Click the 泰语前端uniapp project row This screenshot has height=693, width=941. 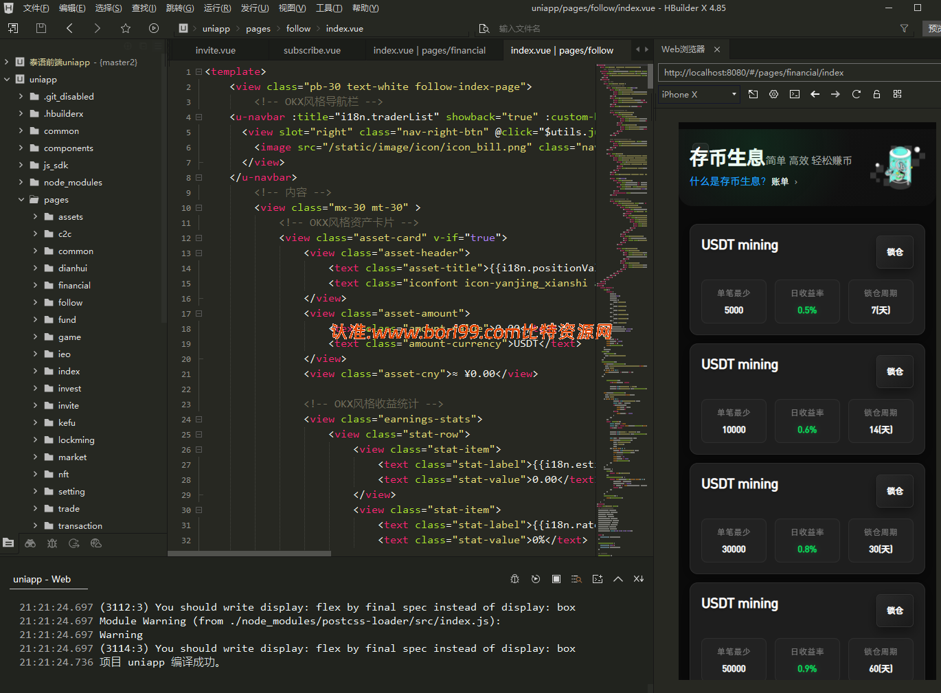click(82, 63)
